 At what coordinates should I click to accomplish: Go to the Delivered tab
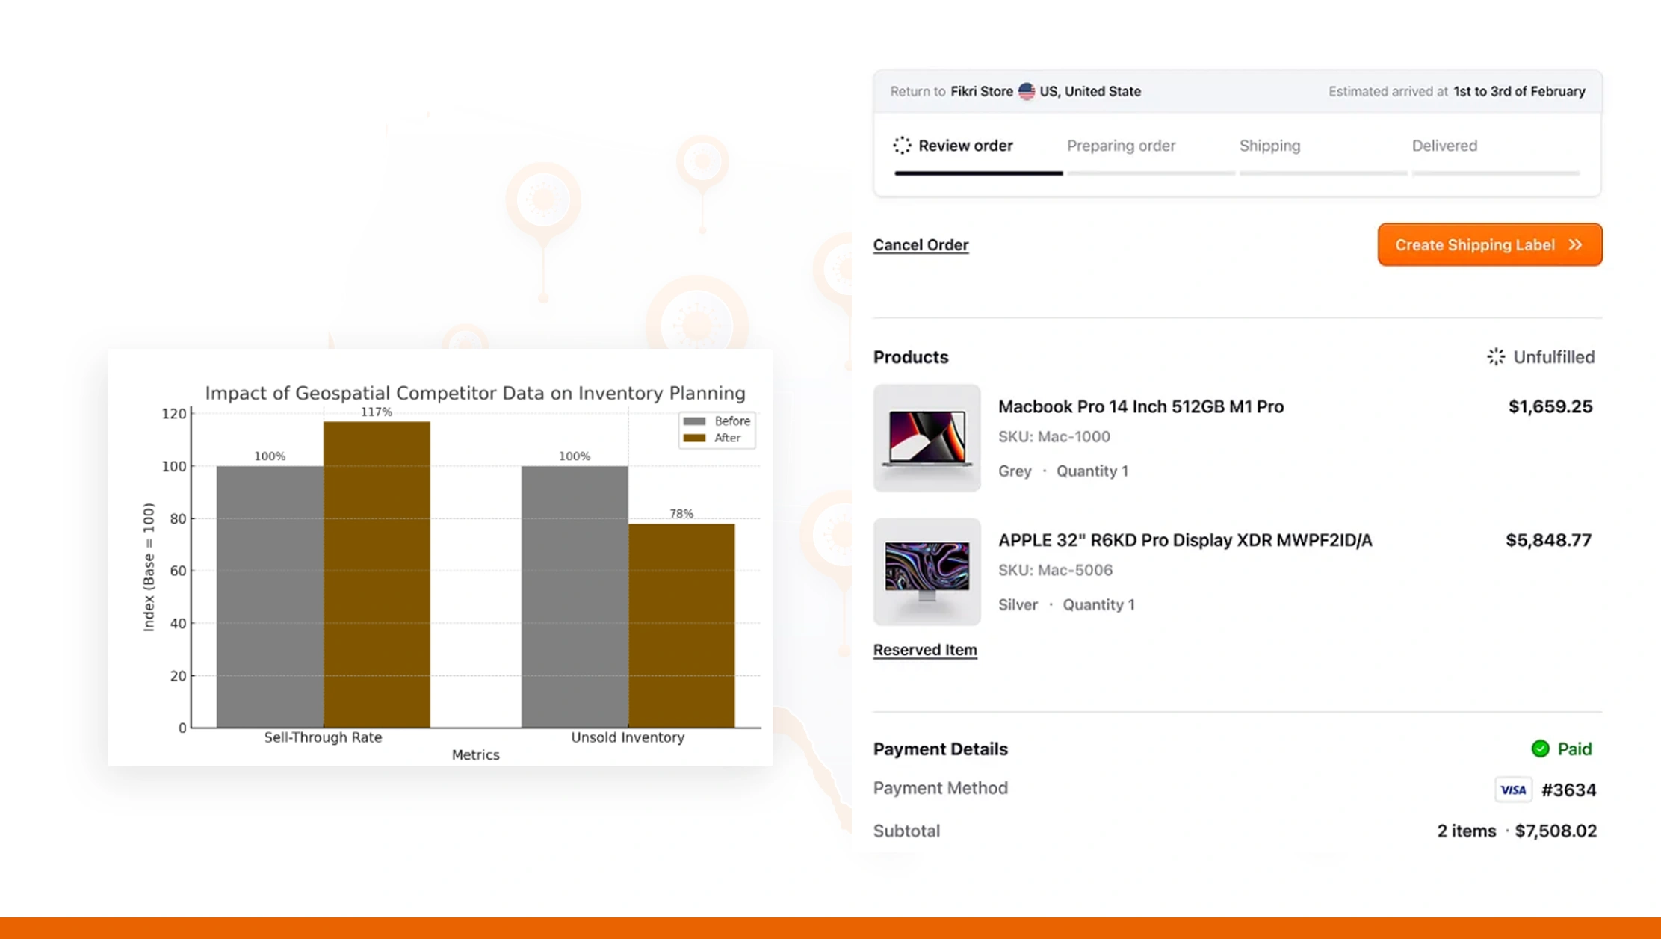[1444, 146]
